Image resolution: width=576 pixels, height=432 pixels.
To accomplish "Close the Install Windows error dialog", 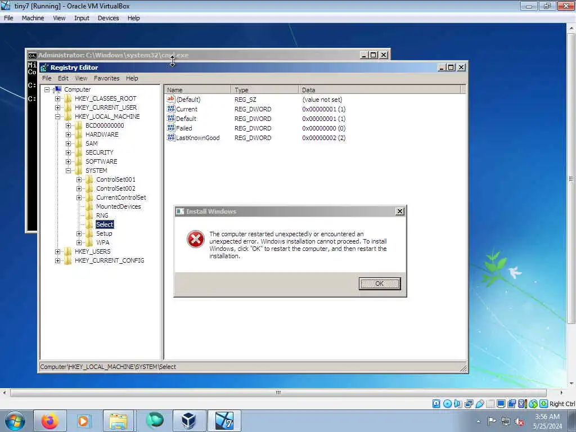I will click(400, 211).
